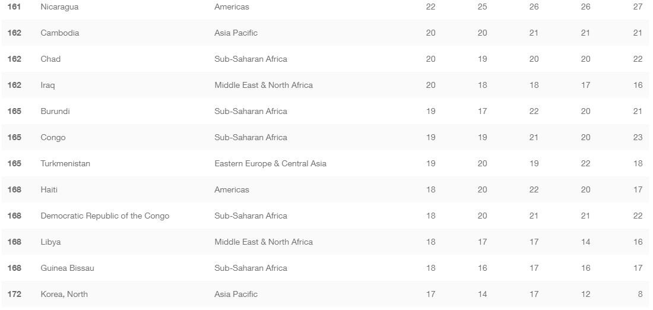Click Middle East & North Africa for Libya
This screenshot has height=310, width=653.
pos(264,242)
